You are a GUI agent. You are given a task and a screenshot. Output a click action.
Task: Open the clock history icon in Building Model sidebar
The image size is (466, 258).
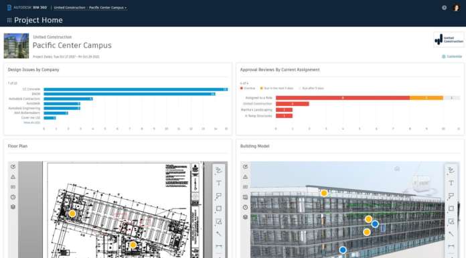coord(245,207)
